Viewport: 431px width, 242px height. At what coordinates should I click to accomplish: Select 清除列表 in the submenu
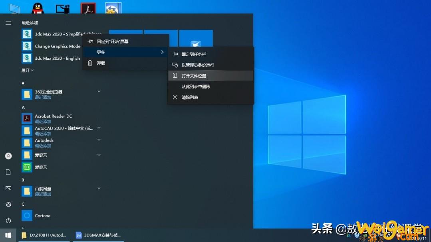point(211,97)
